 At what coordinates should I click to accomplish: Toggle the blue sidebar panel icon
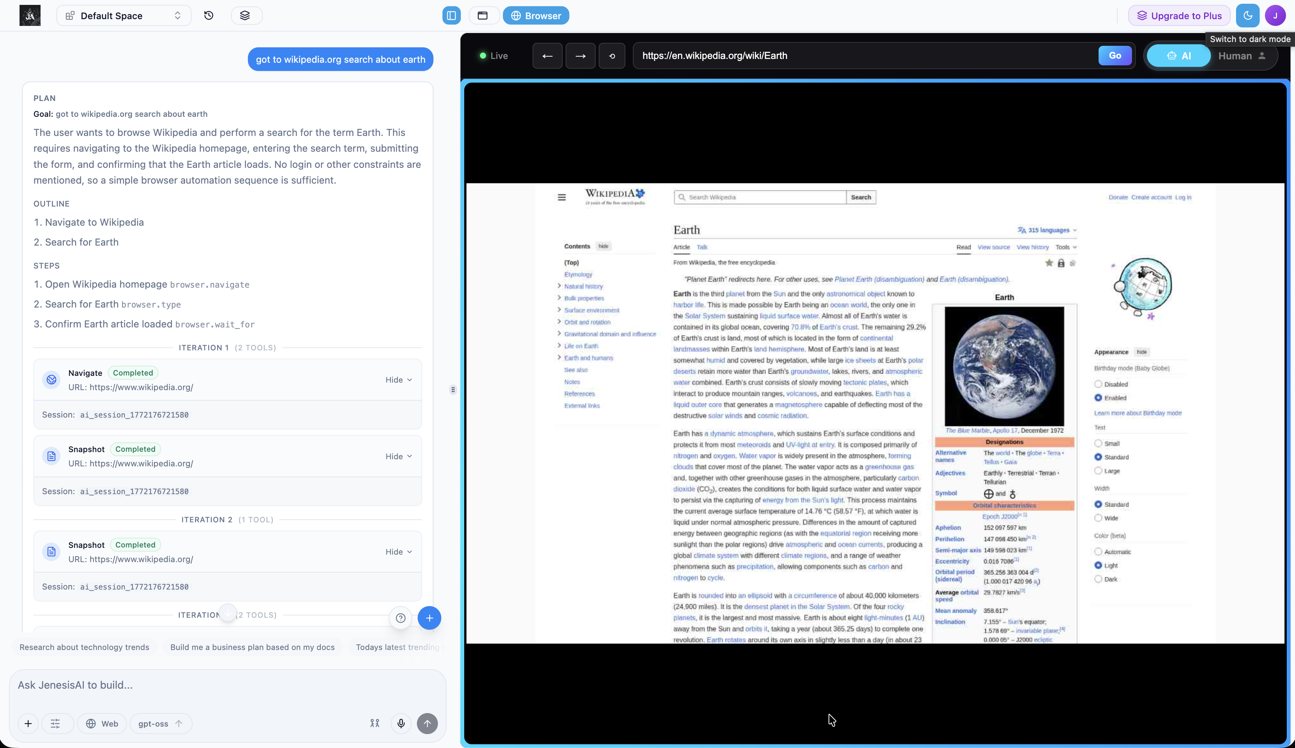[x=450, y=15]
